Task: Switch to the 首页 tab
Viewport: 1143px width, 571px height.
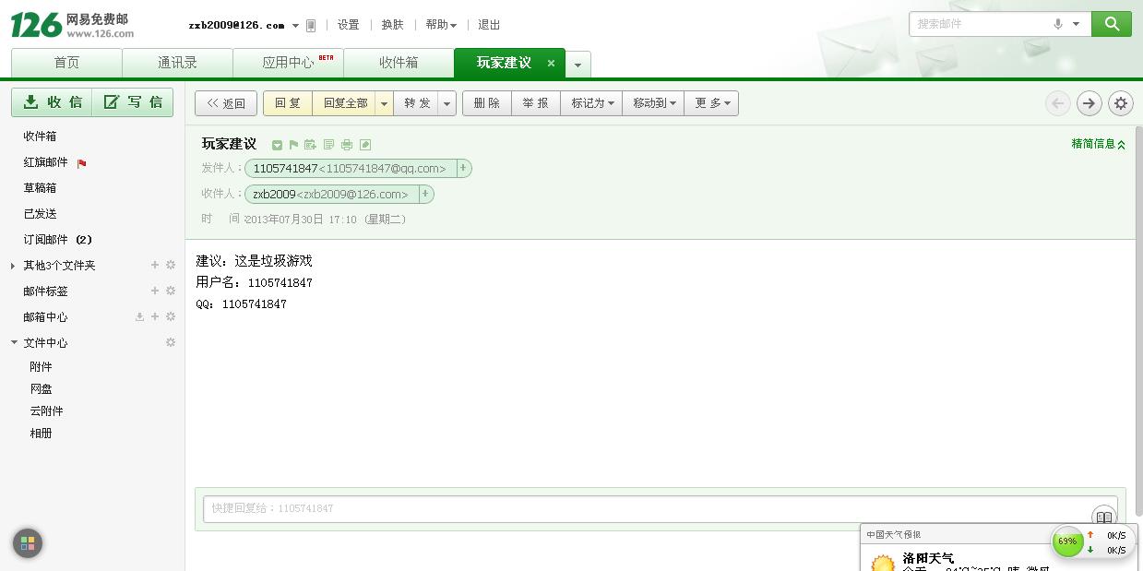Action: click(66, 63)
